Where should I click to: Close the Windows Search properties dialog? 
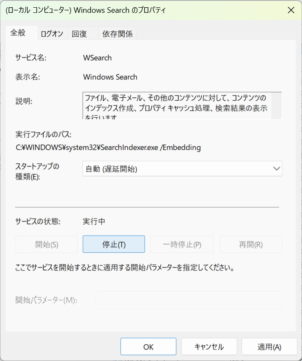(291, 10)
